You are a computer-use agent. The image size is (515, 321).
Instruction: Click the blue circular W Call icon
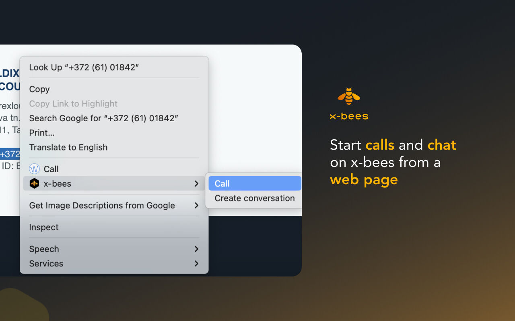35,169
